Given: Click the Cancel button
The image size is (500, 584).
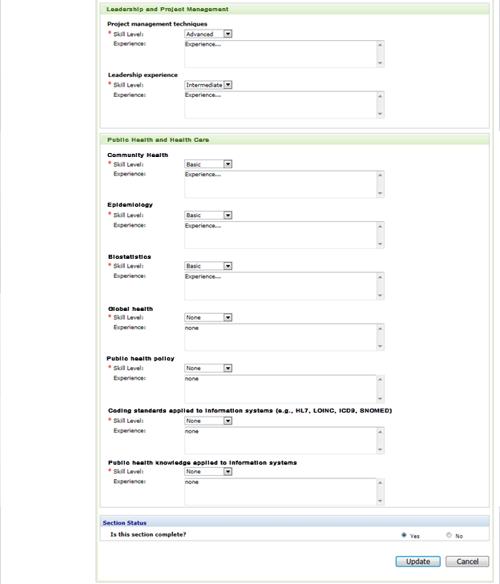Looking at the screenshot, I should 467,562.
